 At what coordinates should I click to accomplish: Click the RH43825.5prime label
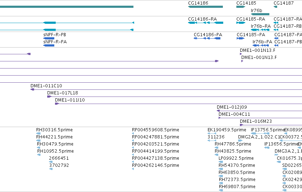(233, 151)
